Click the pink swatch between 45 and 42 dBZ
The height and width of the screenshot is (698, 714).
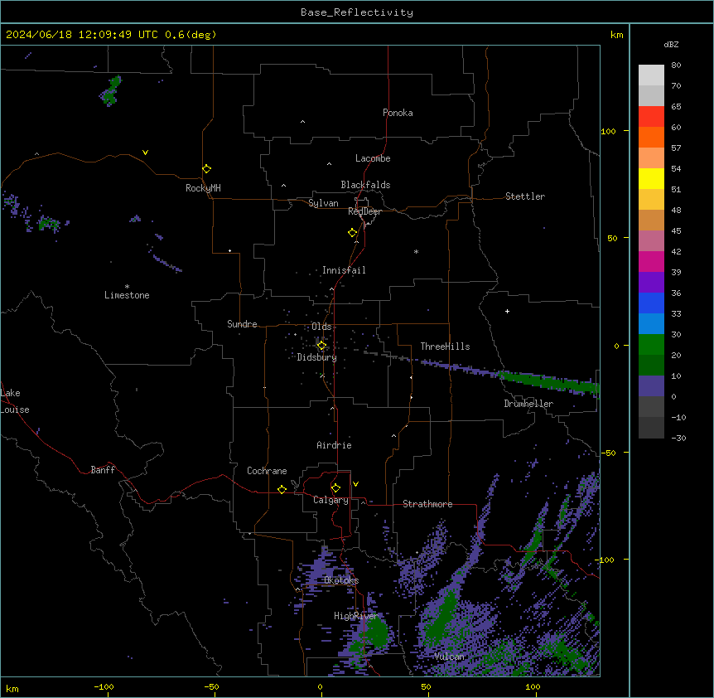(651, 241)
